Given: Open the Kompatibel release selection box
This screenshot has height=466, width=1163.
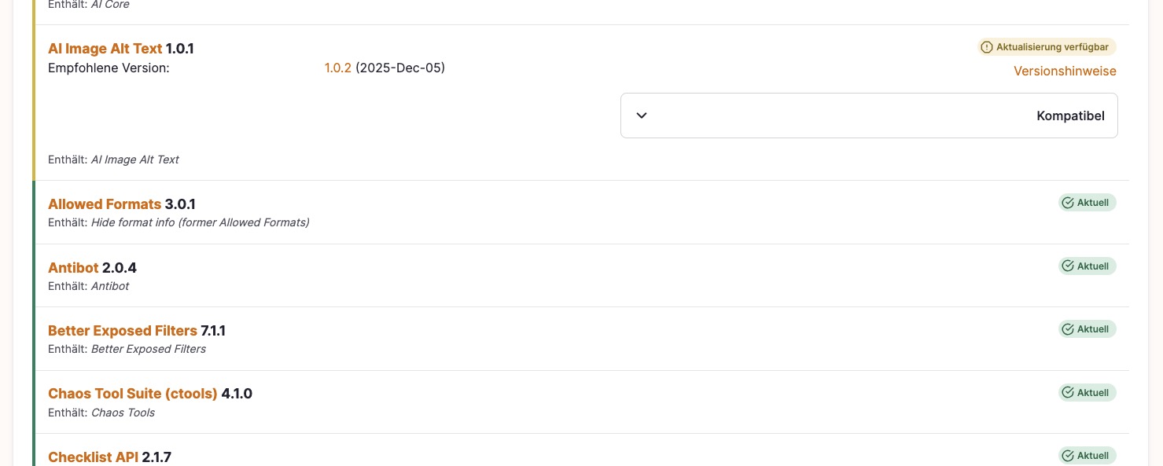Looking at the screenshot, I should pos(869,116).
